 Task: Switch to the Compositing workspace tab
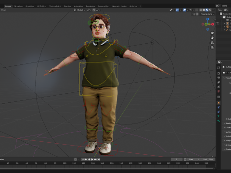[103, 6]
